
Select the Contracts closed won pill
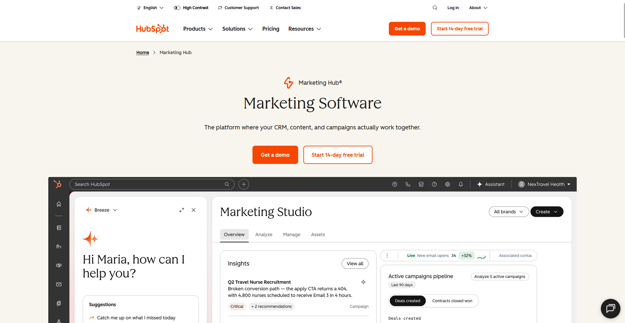coord(452,301)
